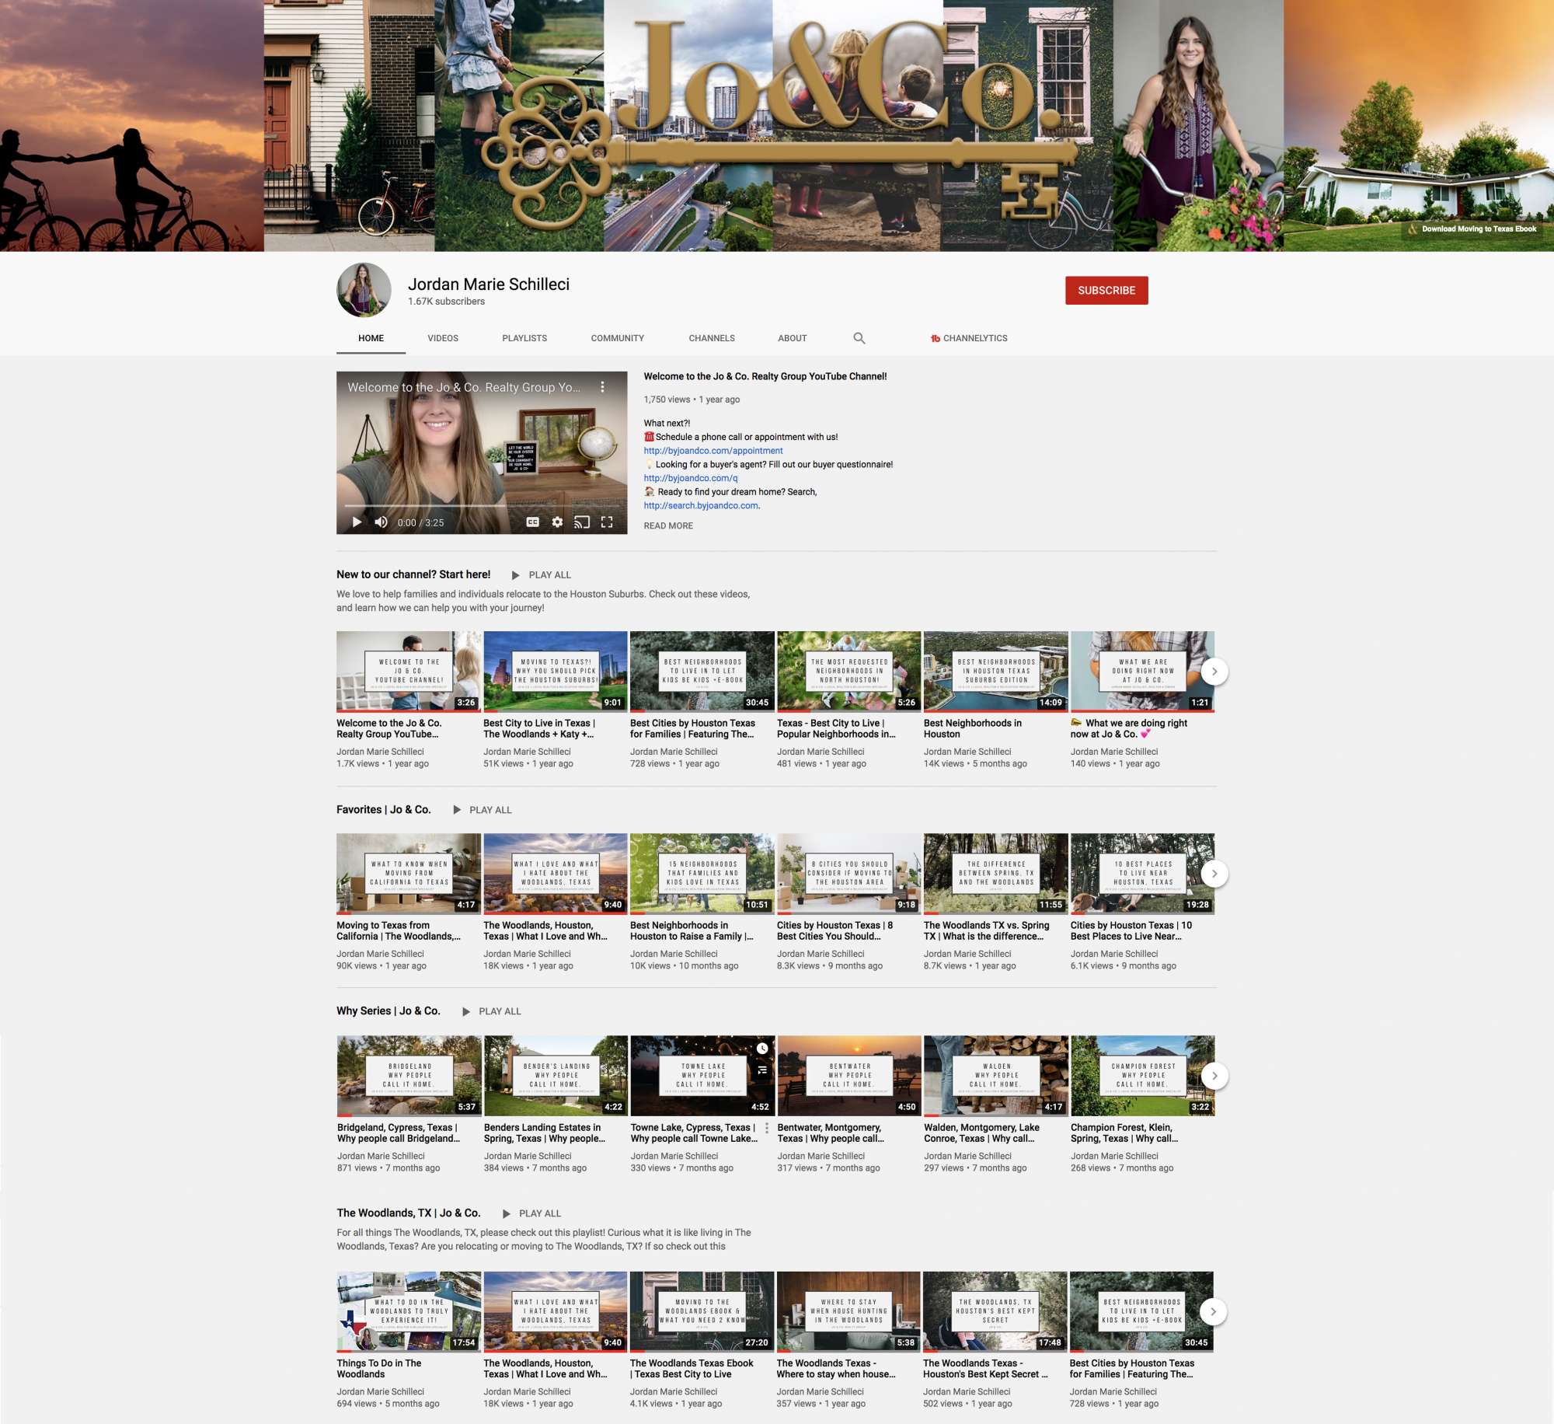
Task: Play all Favorites | Jo & Co. videos
Action: (483, 810)
